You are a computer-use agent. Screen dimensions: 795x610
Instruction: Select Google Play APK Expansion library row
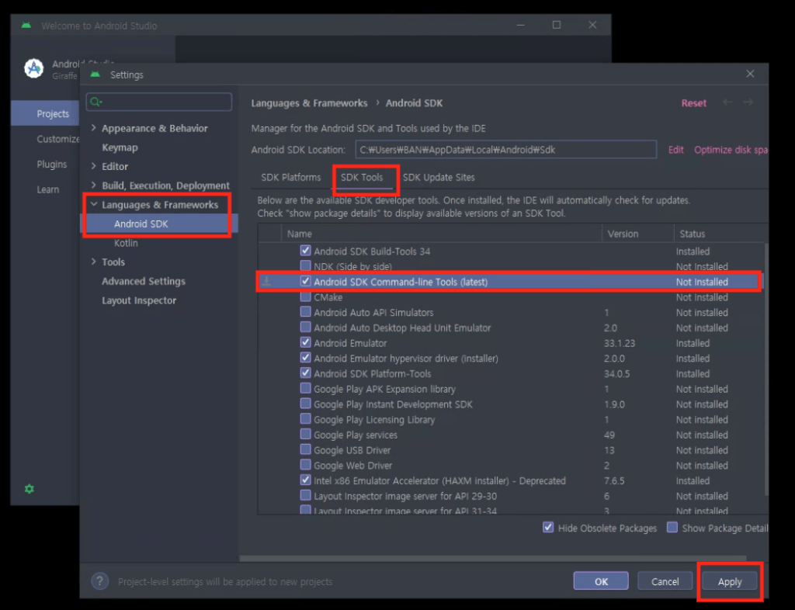[511, 389]
